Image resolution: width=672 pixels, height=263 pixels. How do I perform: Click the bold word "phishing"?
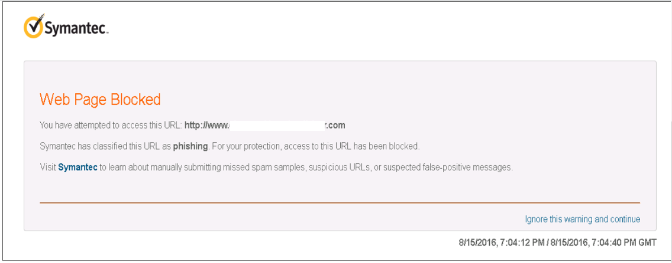tap(190, 146)
